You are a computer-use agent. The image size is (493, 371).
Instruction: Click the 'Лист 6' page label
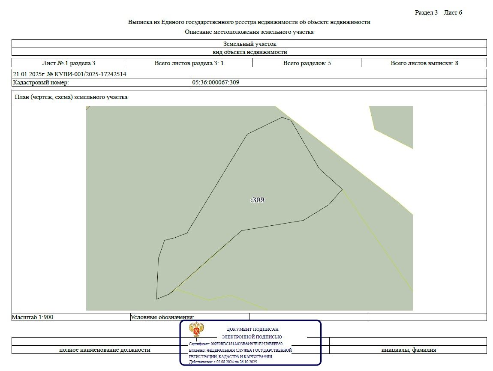[453, 12]
